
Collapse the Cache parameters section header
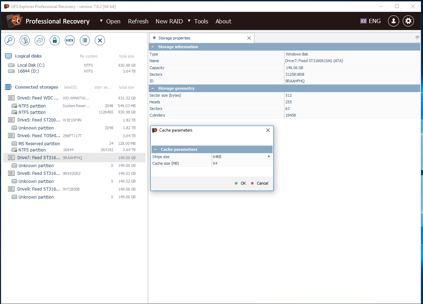pyautogui.click(x=155, y=149)
